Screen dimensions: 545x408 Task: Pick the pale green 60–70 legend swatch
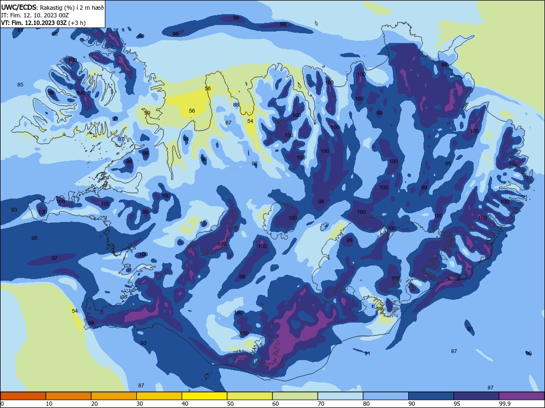click(x=295, y=396)
